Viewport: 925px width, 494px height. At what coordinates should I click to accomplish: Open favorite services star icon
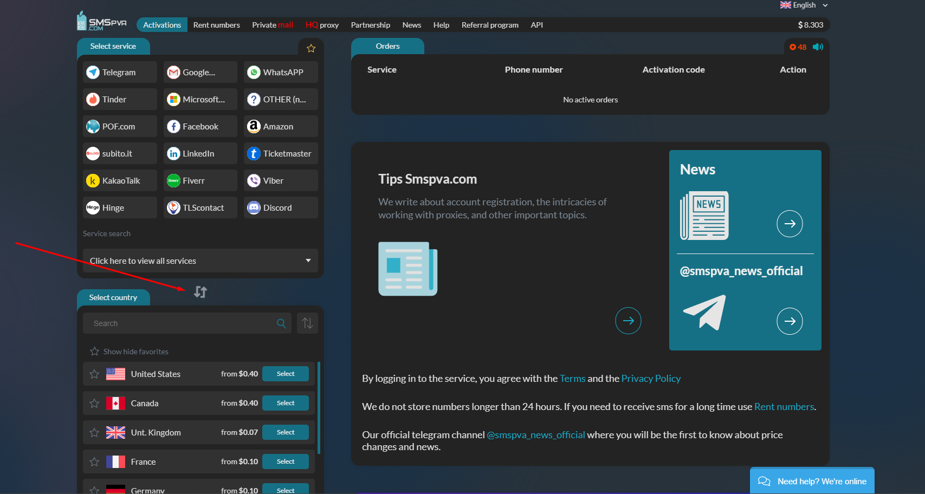tap(311, 48)
